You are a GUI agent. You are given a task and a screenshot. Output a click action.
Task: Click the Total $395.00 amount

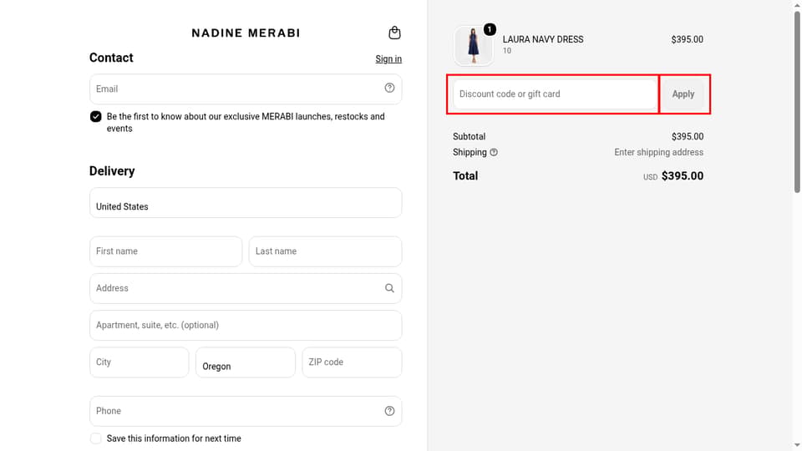683,176
